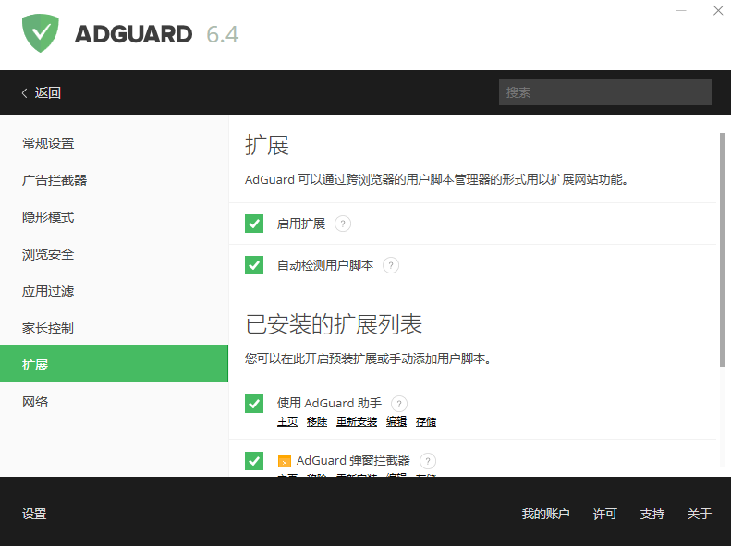Open the 常规设置 section
This screenshot has height=546, width=731.
pos(114,143)
